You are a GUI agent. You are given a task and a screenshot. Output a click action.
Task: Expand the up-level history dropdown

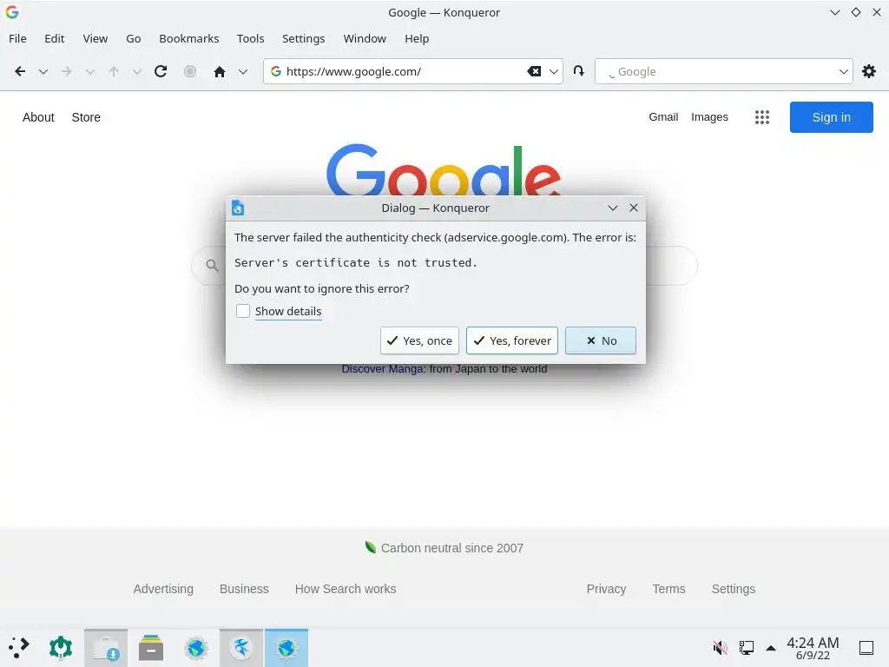click(x=136, y=71)
